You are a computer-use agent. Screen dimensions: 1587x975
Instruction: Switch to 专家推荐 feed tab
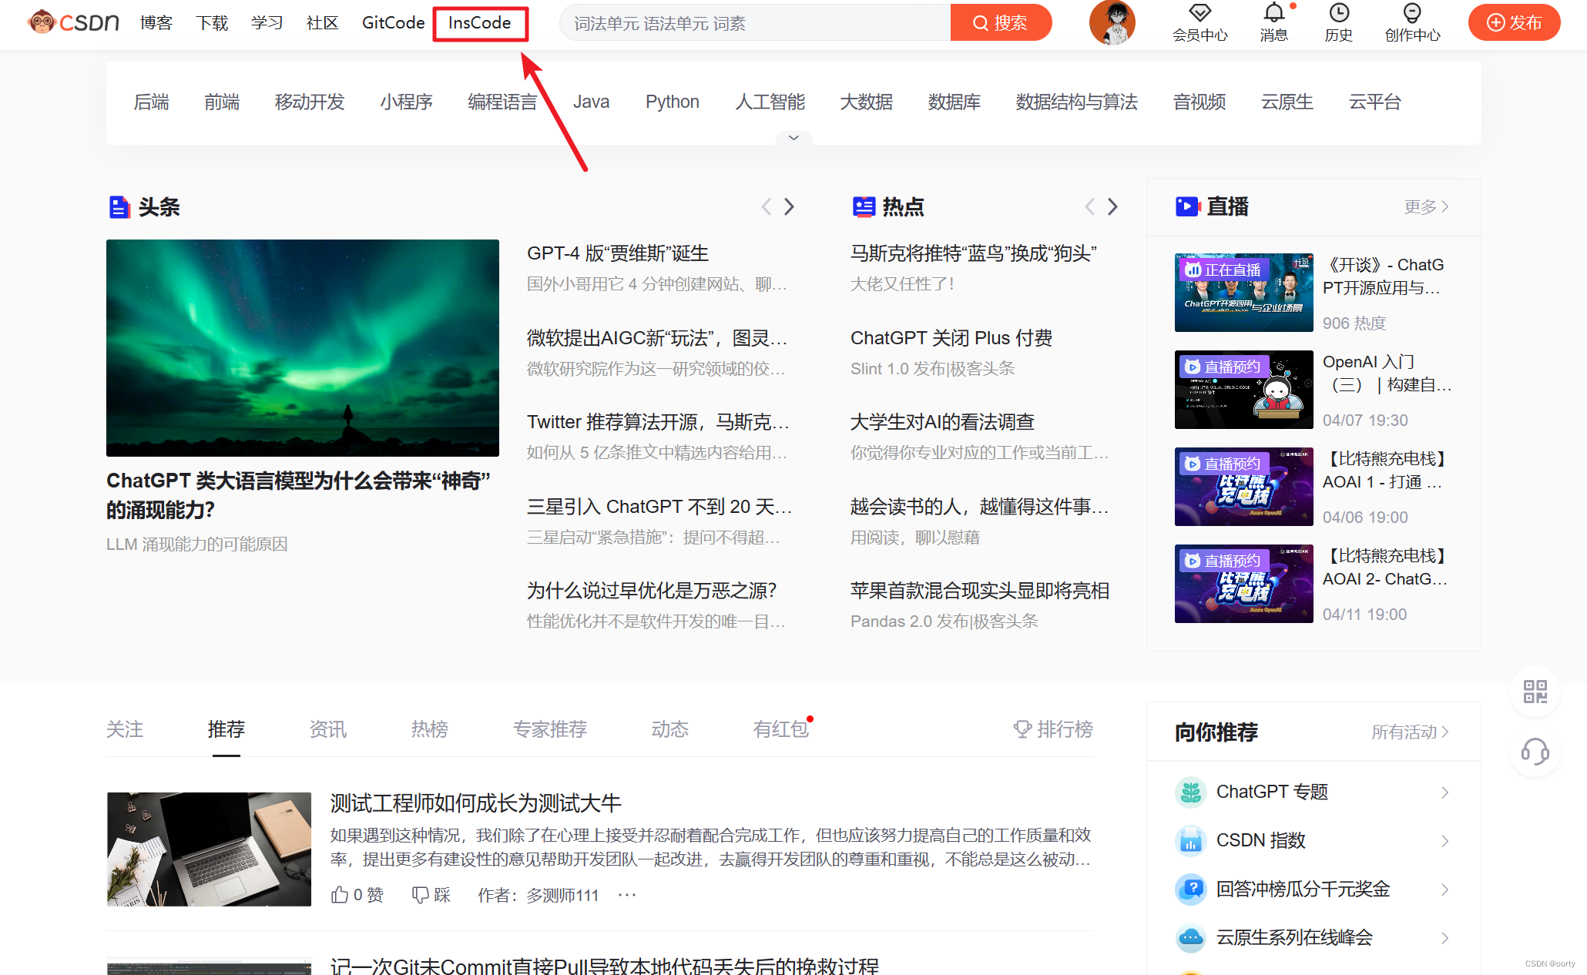(550, 729)
